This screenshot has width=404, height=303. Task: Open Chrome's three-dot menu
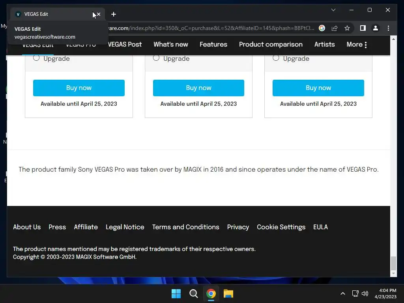pos(388,28)
